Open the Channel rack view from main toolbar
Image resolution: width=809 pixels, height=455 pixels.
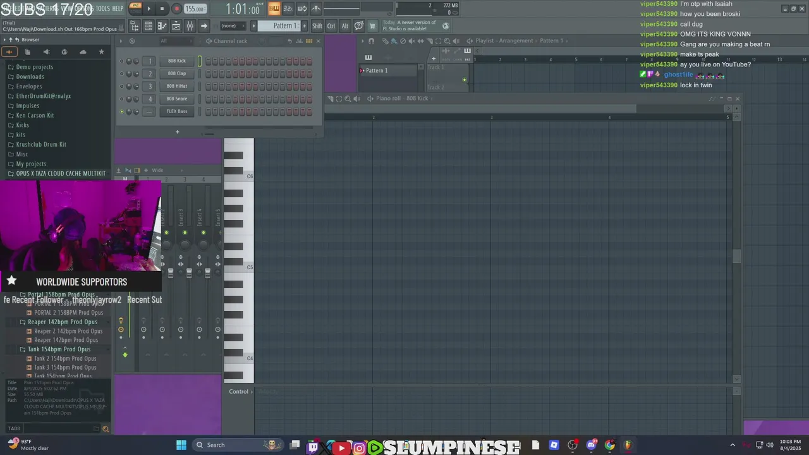(148, 26)
